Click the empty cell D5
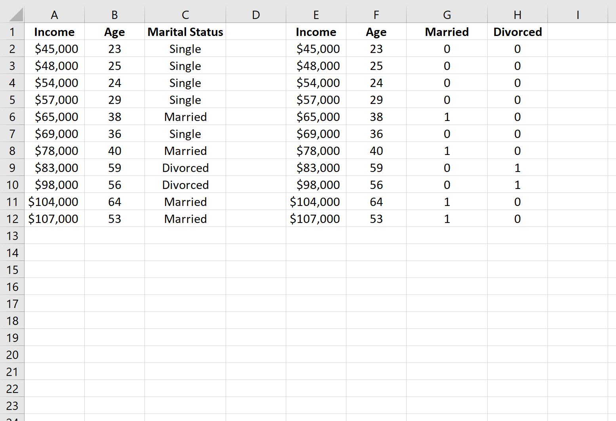 click(256, 100)
